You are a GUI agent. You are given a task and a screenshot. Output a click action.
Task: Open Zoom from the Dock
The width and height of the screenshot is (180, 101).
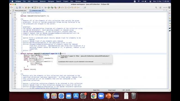[x=101, y=96]
